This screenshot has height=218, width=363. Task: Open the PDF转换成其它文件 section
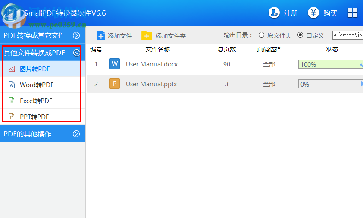click(43, 35)
